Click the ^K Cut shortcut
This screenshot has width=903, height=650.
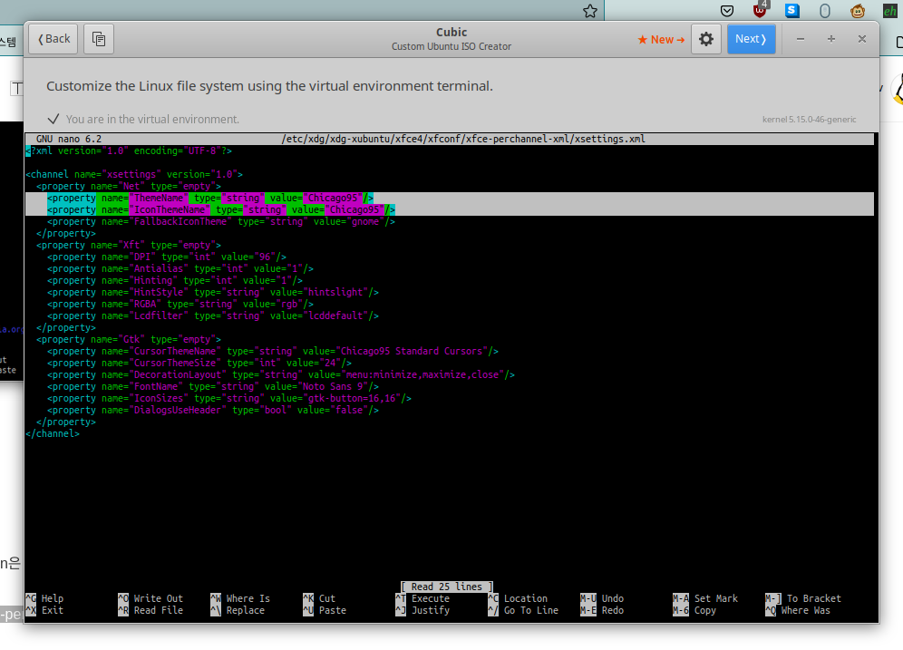(319, 598)
